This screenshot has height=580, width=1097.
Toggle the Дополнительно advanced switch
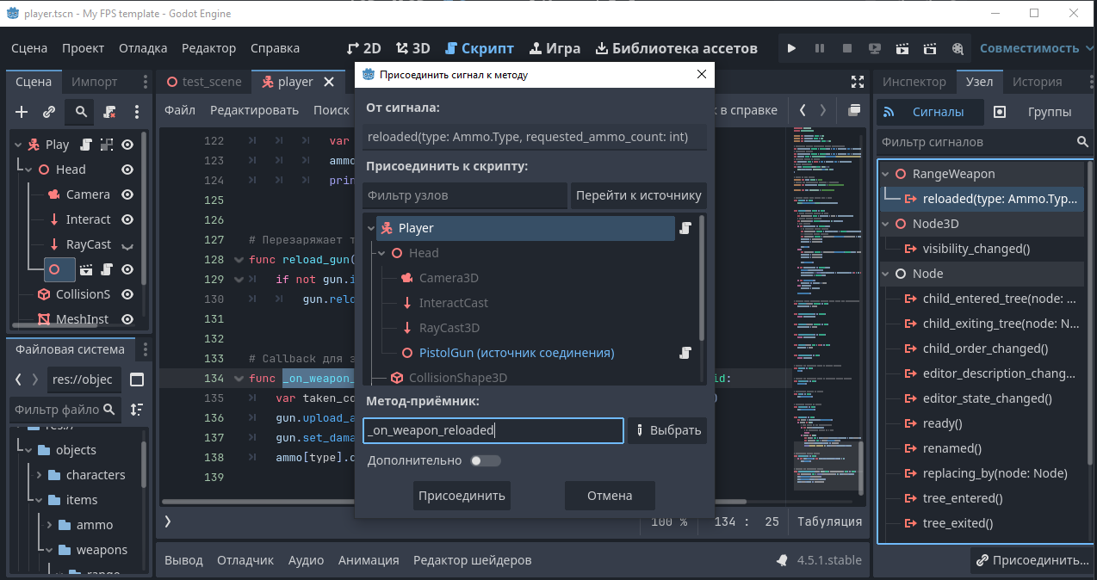point(486,460)
